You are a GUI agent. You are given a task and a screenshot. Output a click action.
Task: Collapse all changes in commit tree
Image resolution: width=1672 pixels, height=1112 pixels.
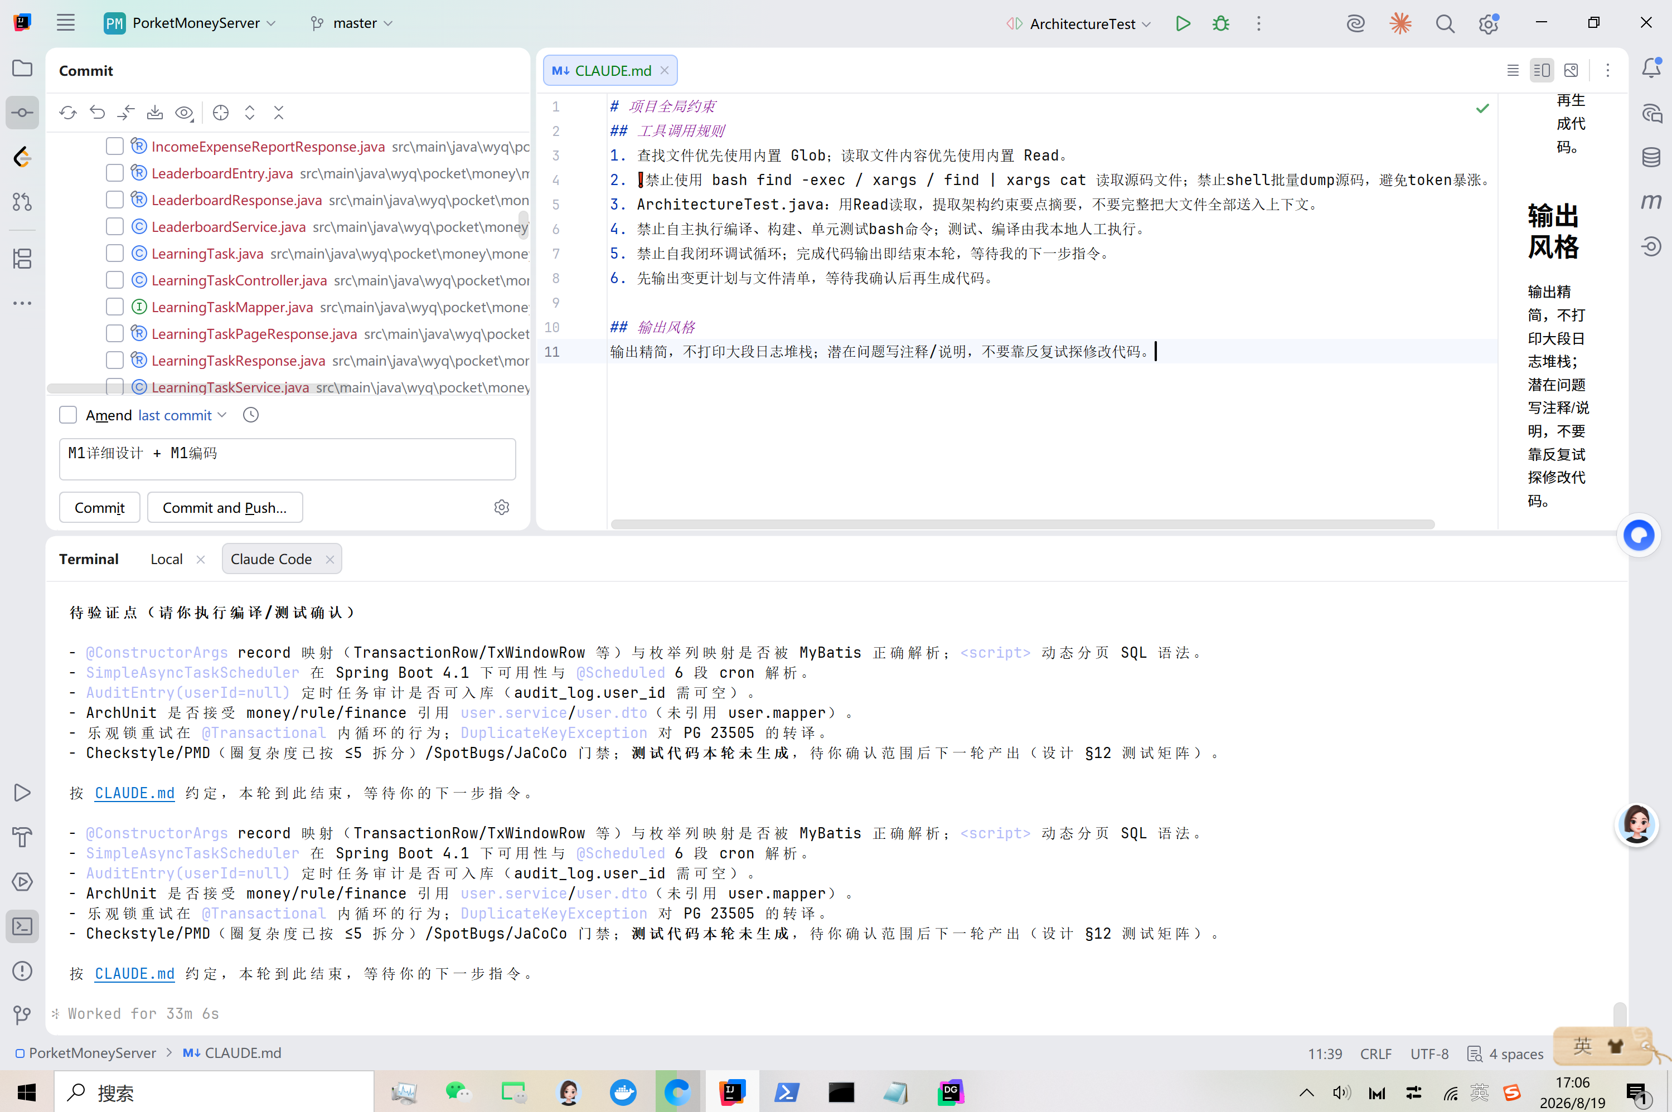point(279,113)
